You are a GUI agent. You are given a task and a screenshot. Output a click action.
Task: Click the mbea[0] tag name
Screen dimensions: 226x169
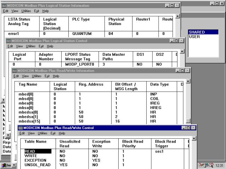point(26,103)
